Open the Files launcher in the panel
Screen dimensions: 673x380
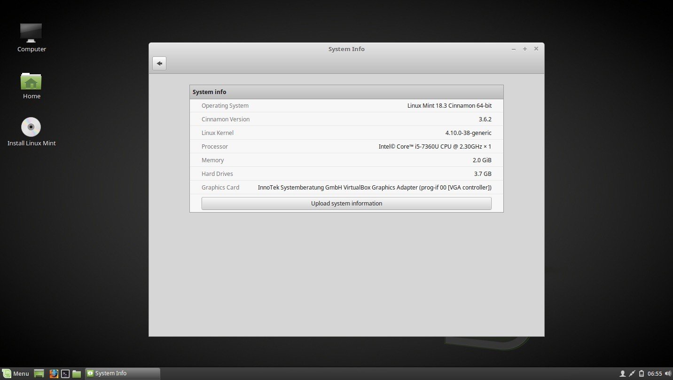point(77,373)
